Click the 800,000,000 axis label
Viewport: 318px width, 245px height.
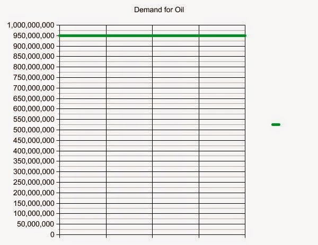pyautogui.click(x=34, y=67)
